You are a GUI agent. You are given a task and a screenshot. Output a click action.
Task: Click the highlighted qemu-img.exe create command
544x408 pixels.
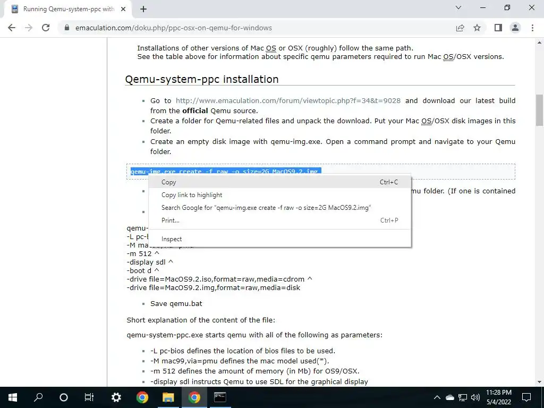click(225, 171)
